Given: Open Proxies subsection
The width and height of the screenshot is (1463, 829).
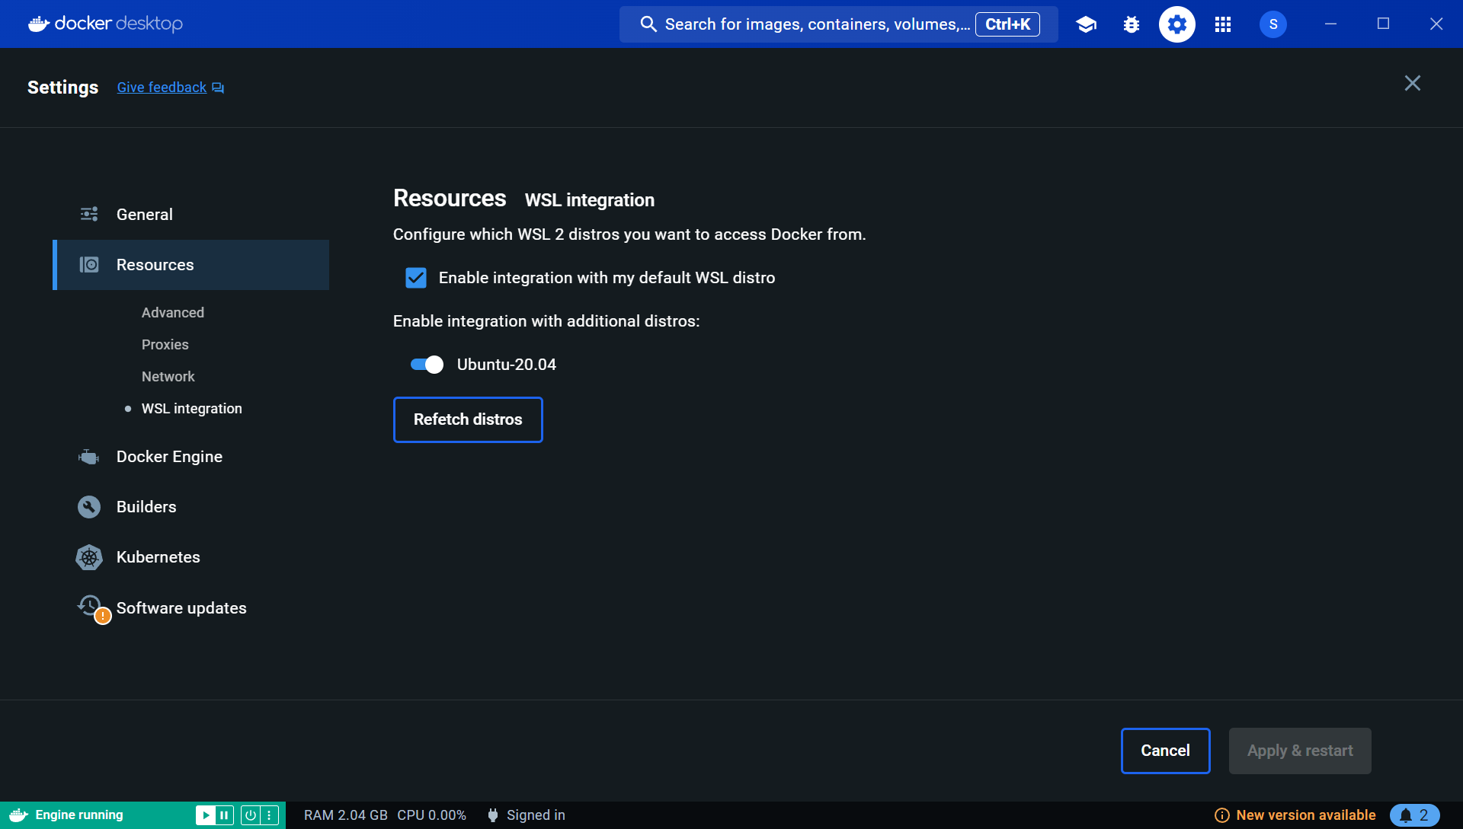Looking at the screenshot, I should (165, 345).
